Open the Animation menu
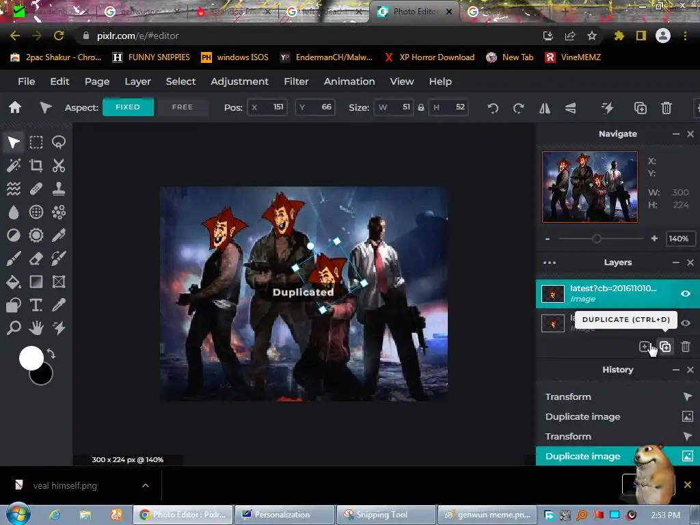Viewport: 700px width, 525px height. click(x=349, y=81)
